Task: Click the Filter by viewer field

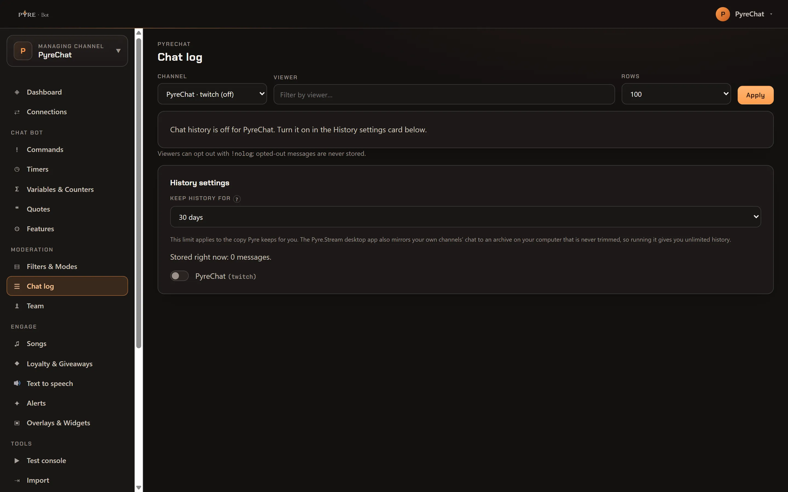Action: pos(444,95)
